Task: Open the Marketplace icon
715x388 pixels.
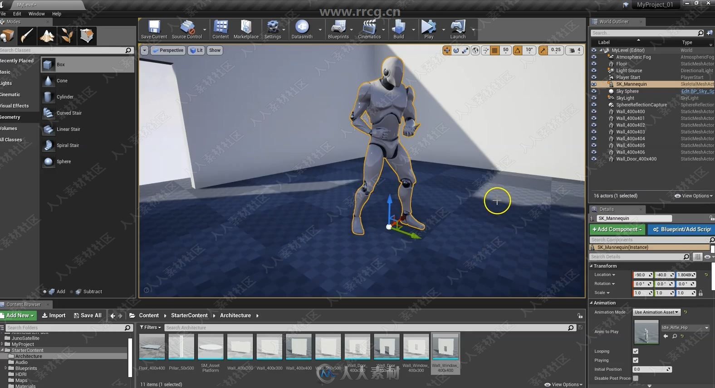Action: tap(246, 29)
